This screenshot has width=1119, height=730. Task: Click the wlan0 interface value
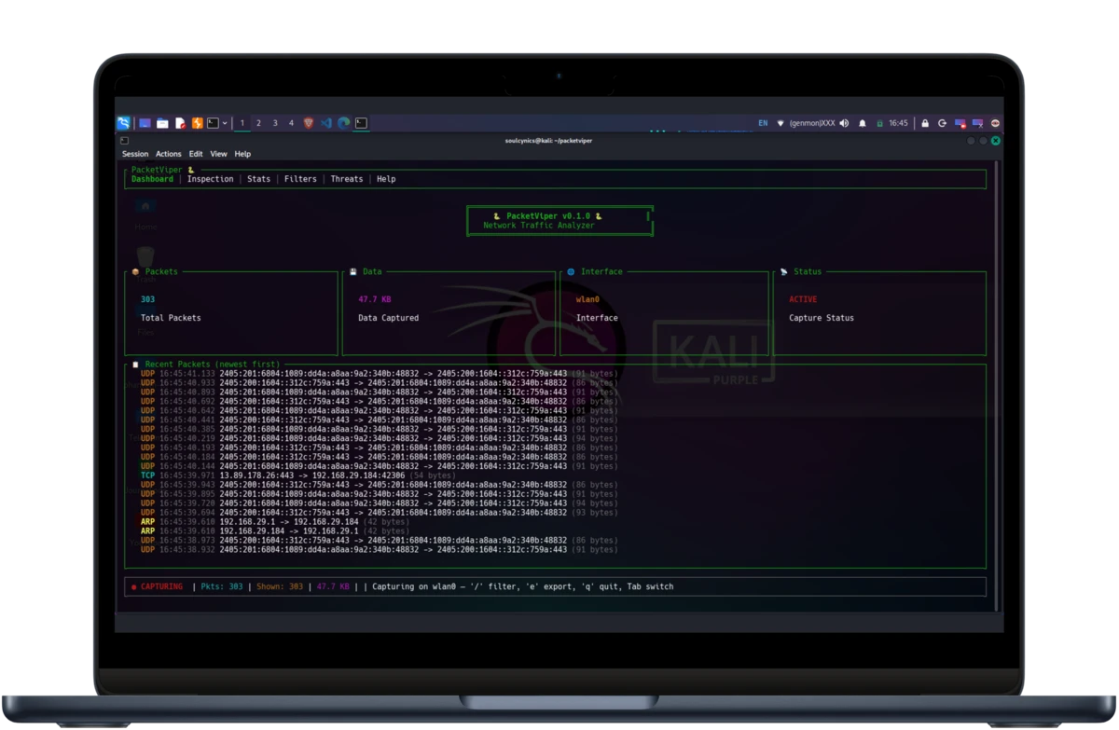pyautogui.click(x=587, y=299)
